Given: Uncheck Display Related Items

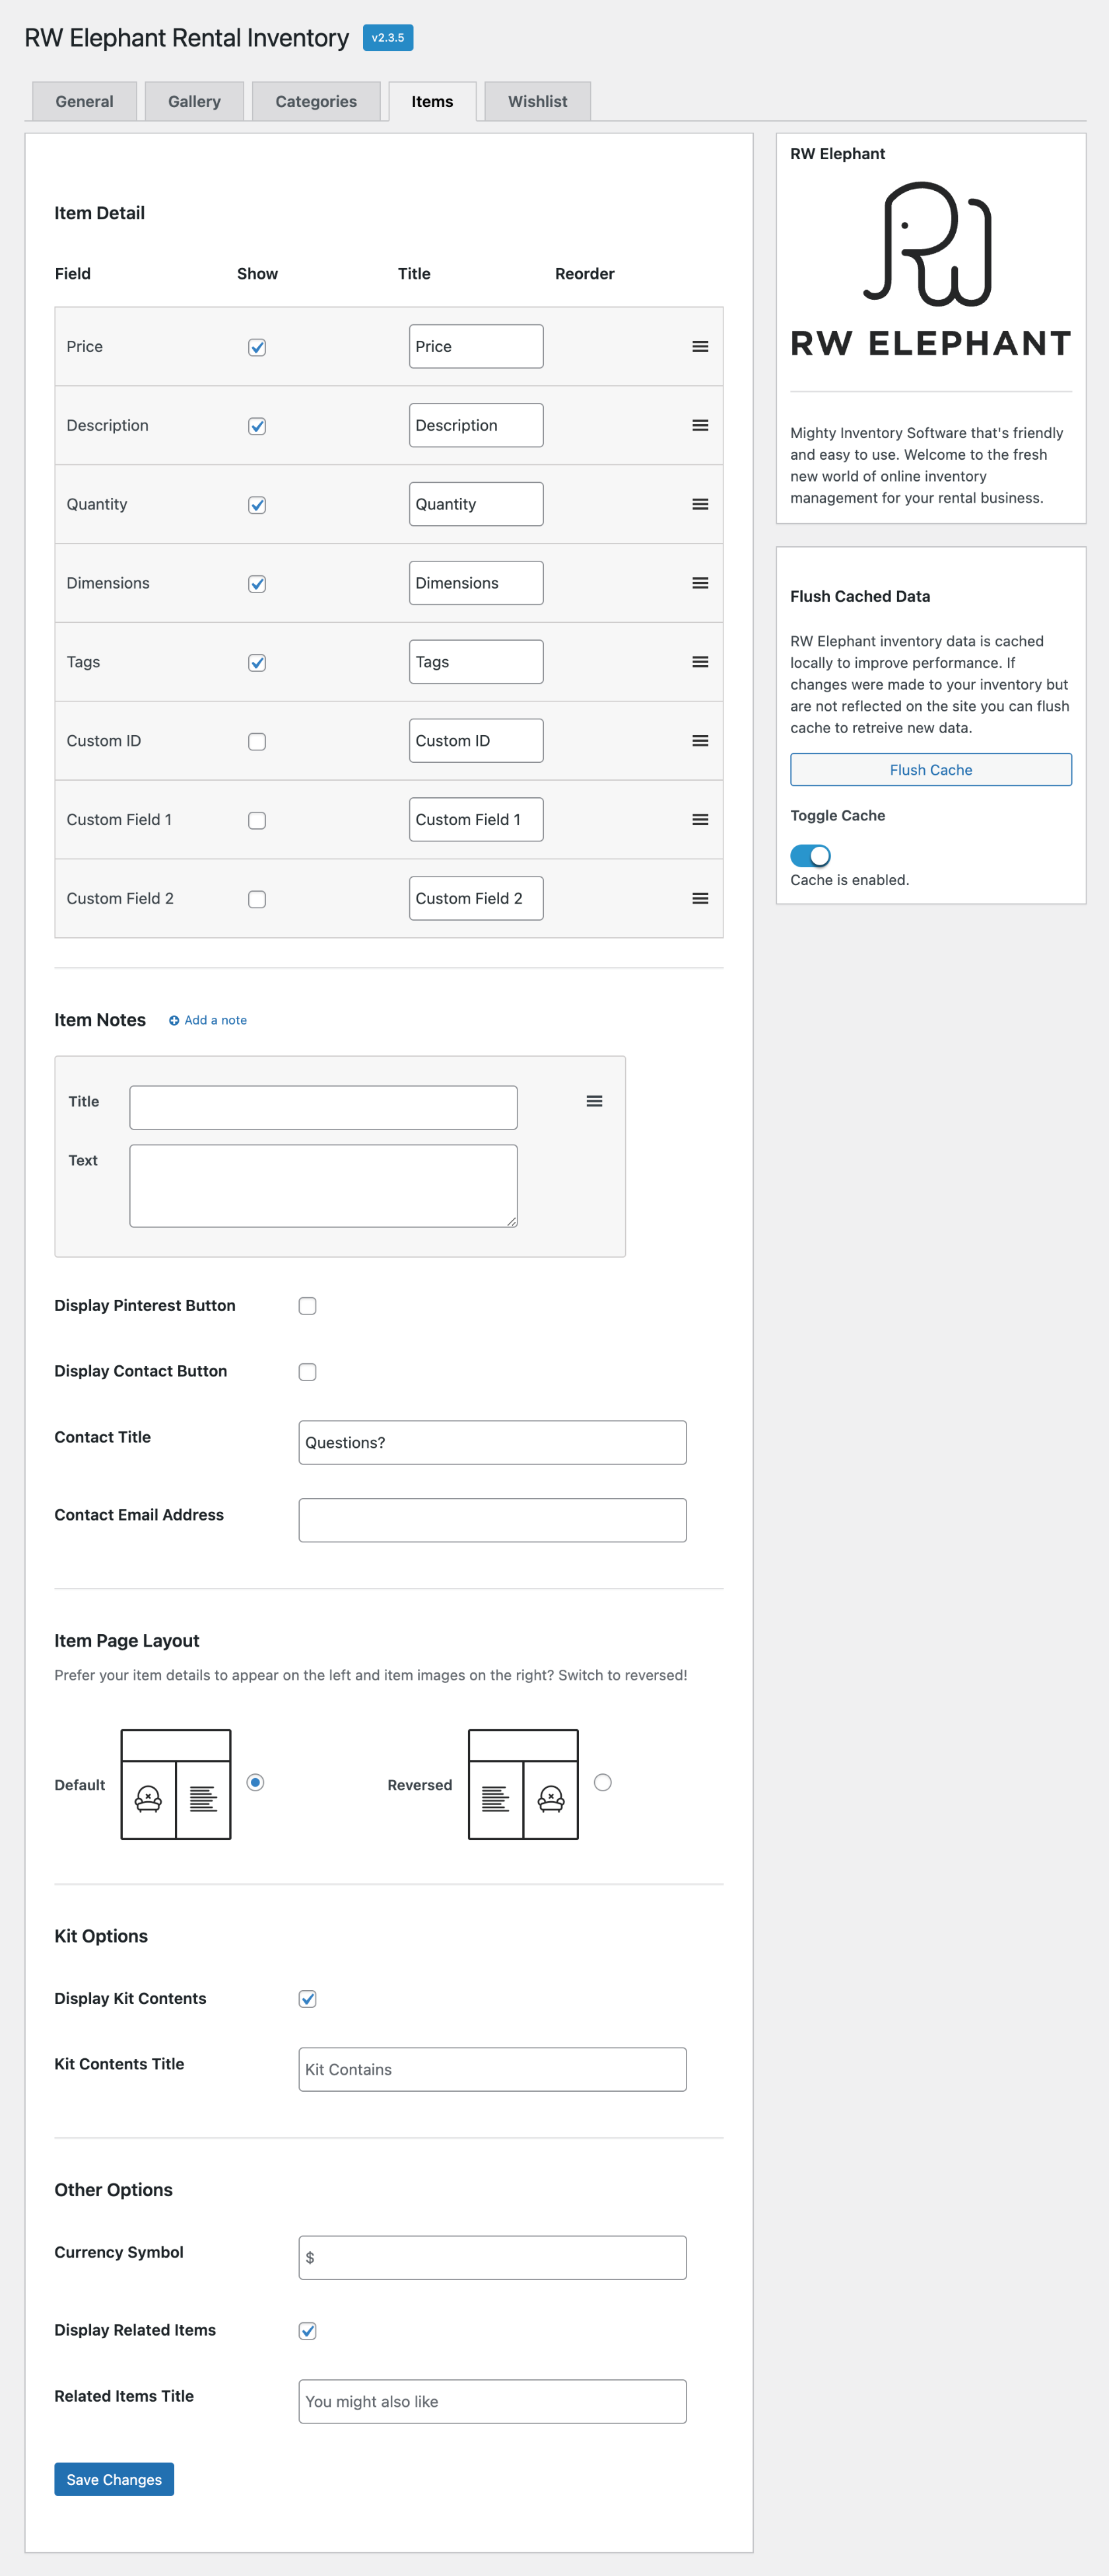Looking at the screenshot, I should point(308,2331).
